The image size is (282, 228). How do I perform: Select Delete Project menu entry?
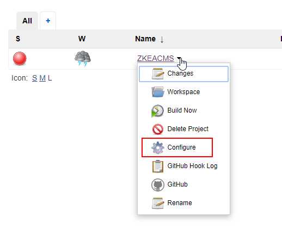click(183, 129)
